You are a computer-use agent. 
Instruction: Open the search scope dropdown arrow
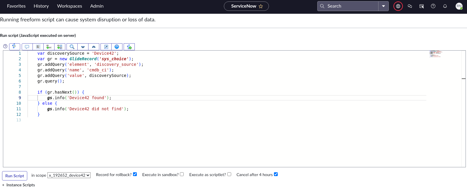click(384, 6)
